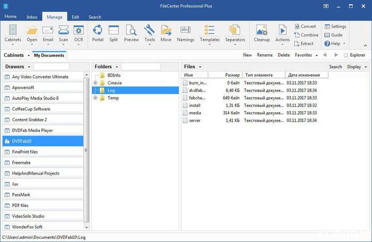Open the Help dropdown

click(x=335, y=44)
